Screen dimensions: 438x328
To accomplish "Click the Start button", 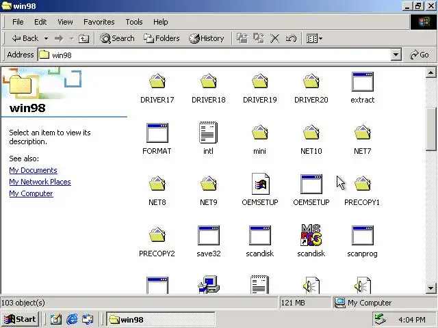I will pyautogui.click(x=20, y=319).
